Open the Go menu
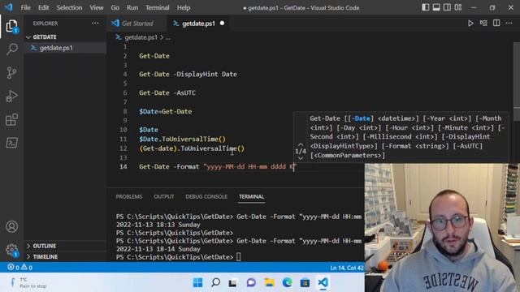Viewport: 520px width, 292px height. [115, 7]
